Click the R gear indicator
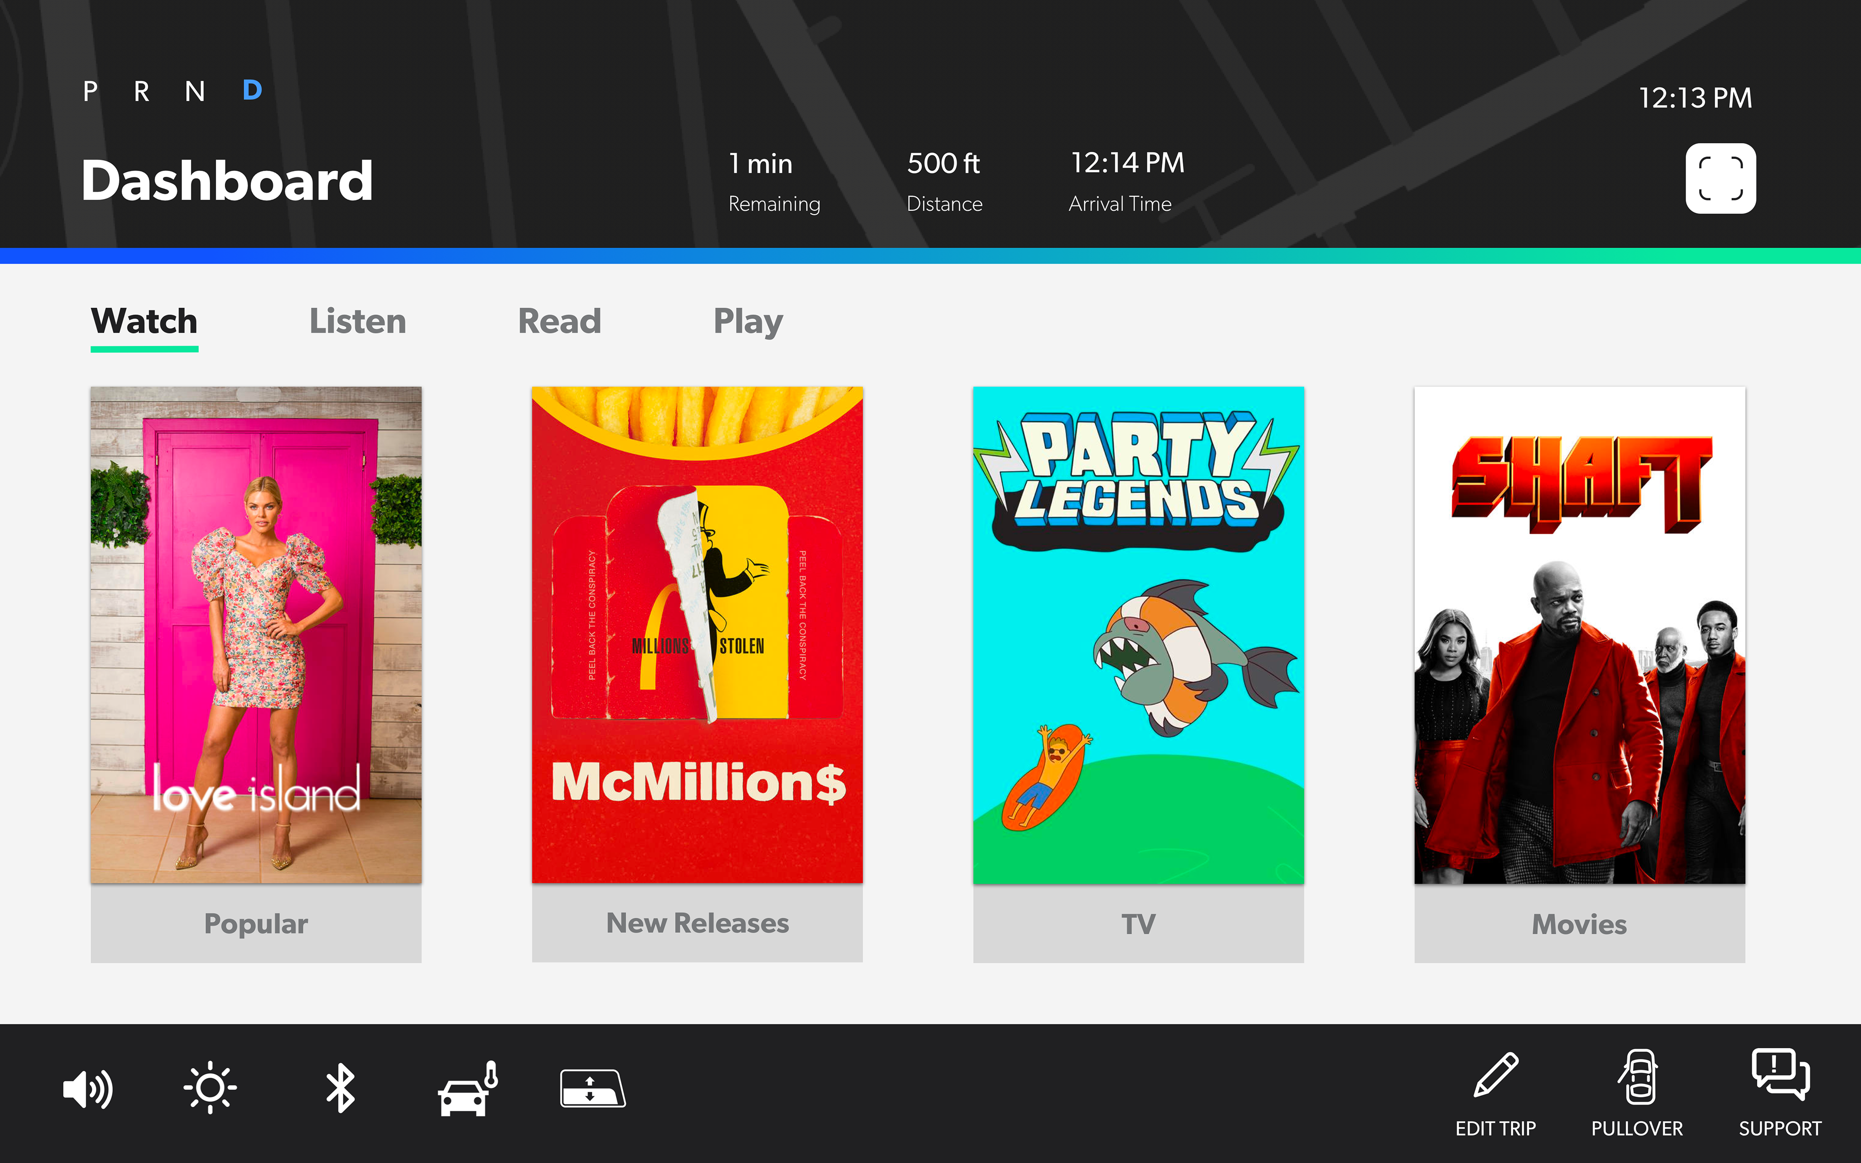This screenshot has width=1861, height=1163. tap(142, 92)
